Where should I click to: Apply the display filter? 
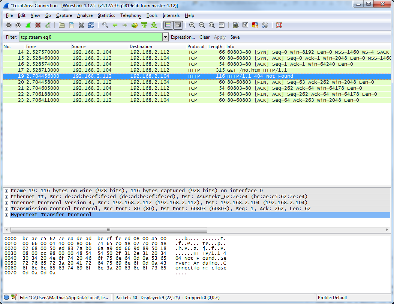220,37
